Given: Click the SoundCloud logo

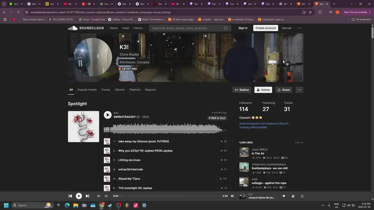Looking at the screenshot, I should point(86,28).
